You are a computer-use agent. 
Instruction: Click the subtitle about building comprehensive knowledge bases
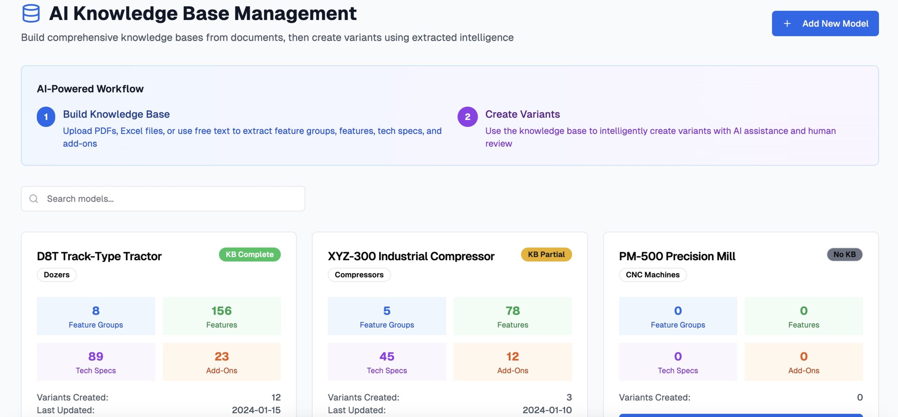point(267,38)
